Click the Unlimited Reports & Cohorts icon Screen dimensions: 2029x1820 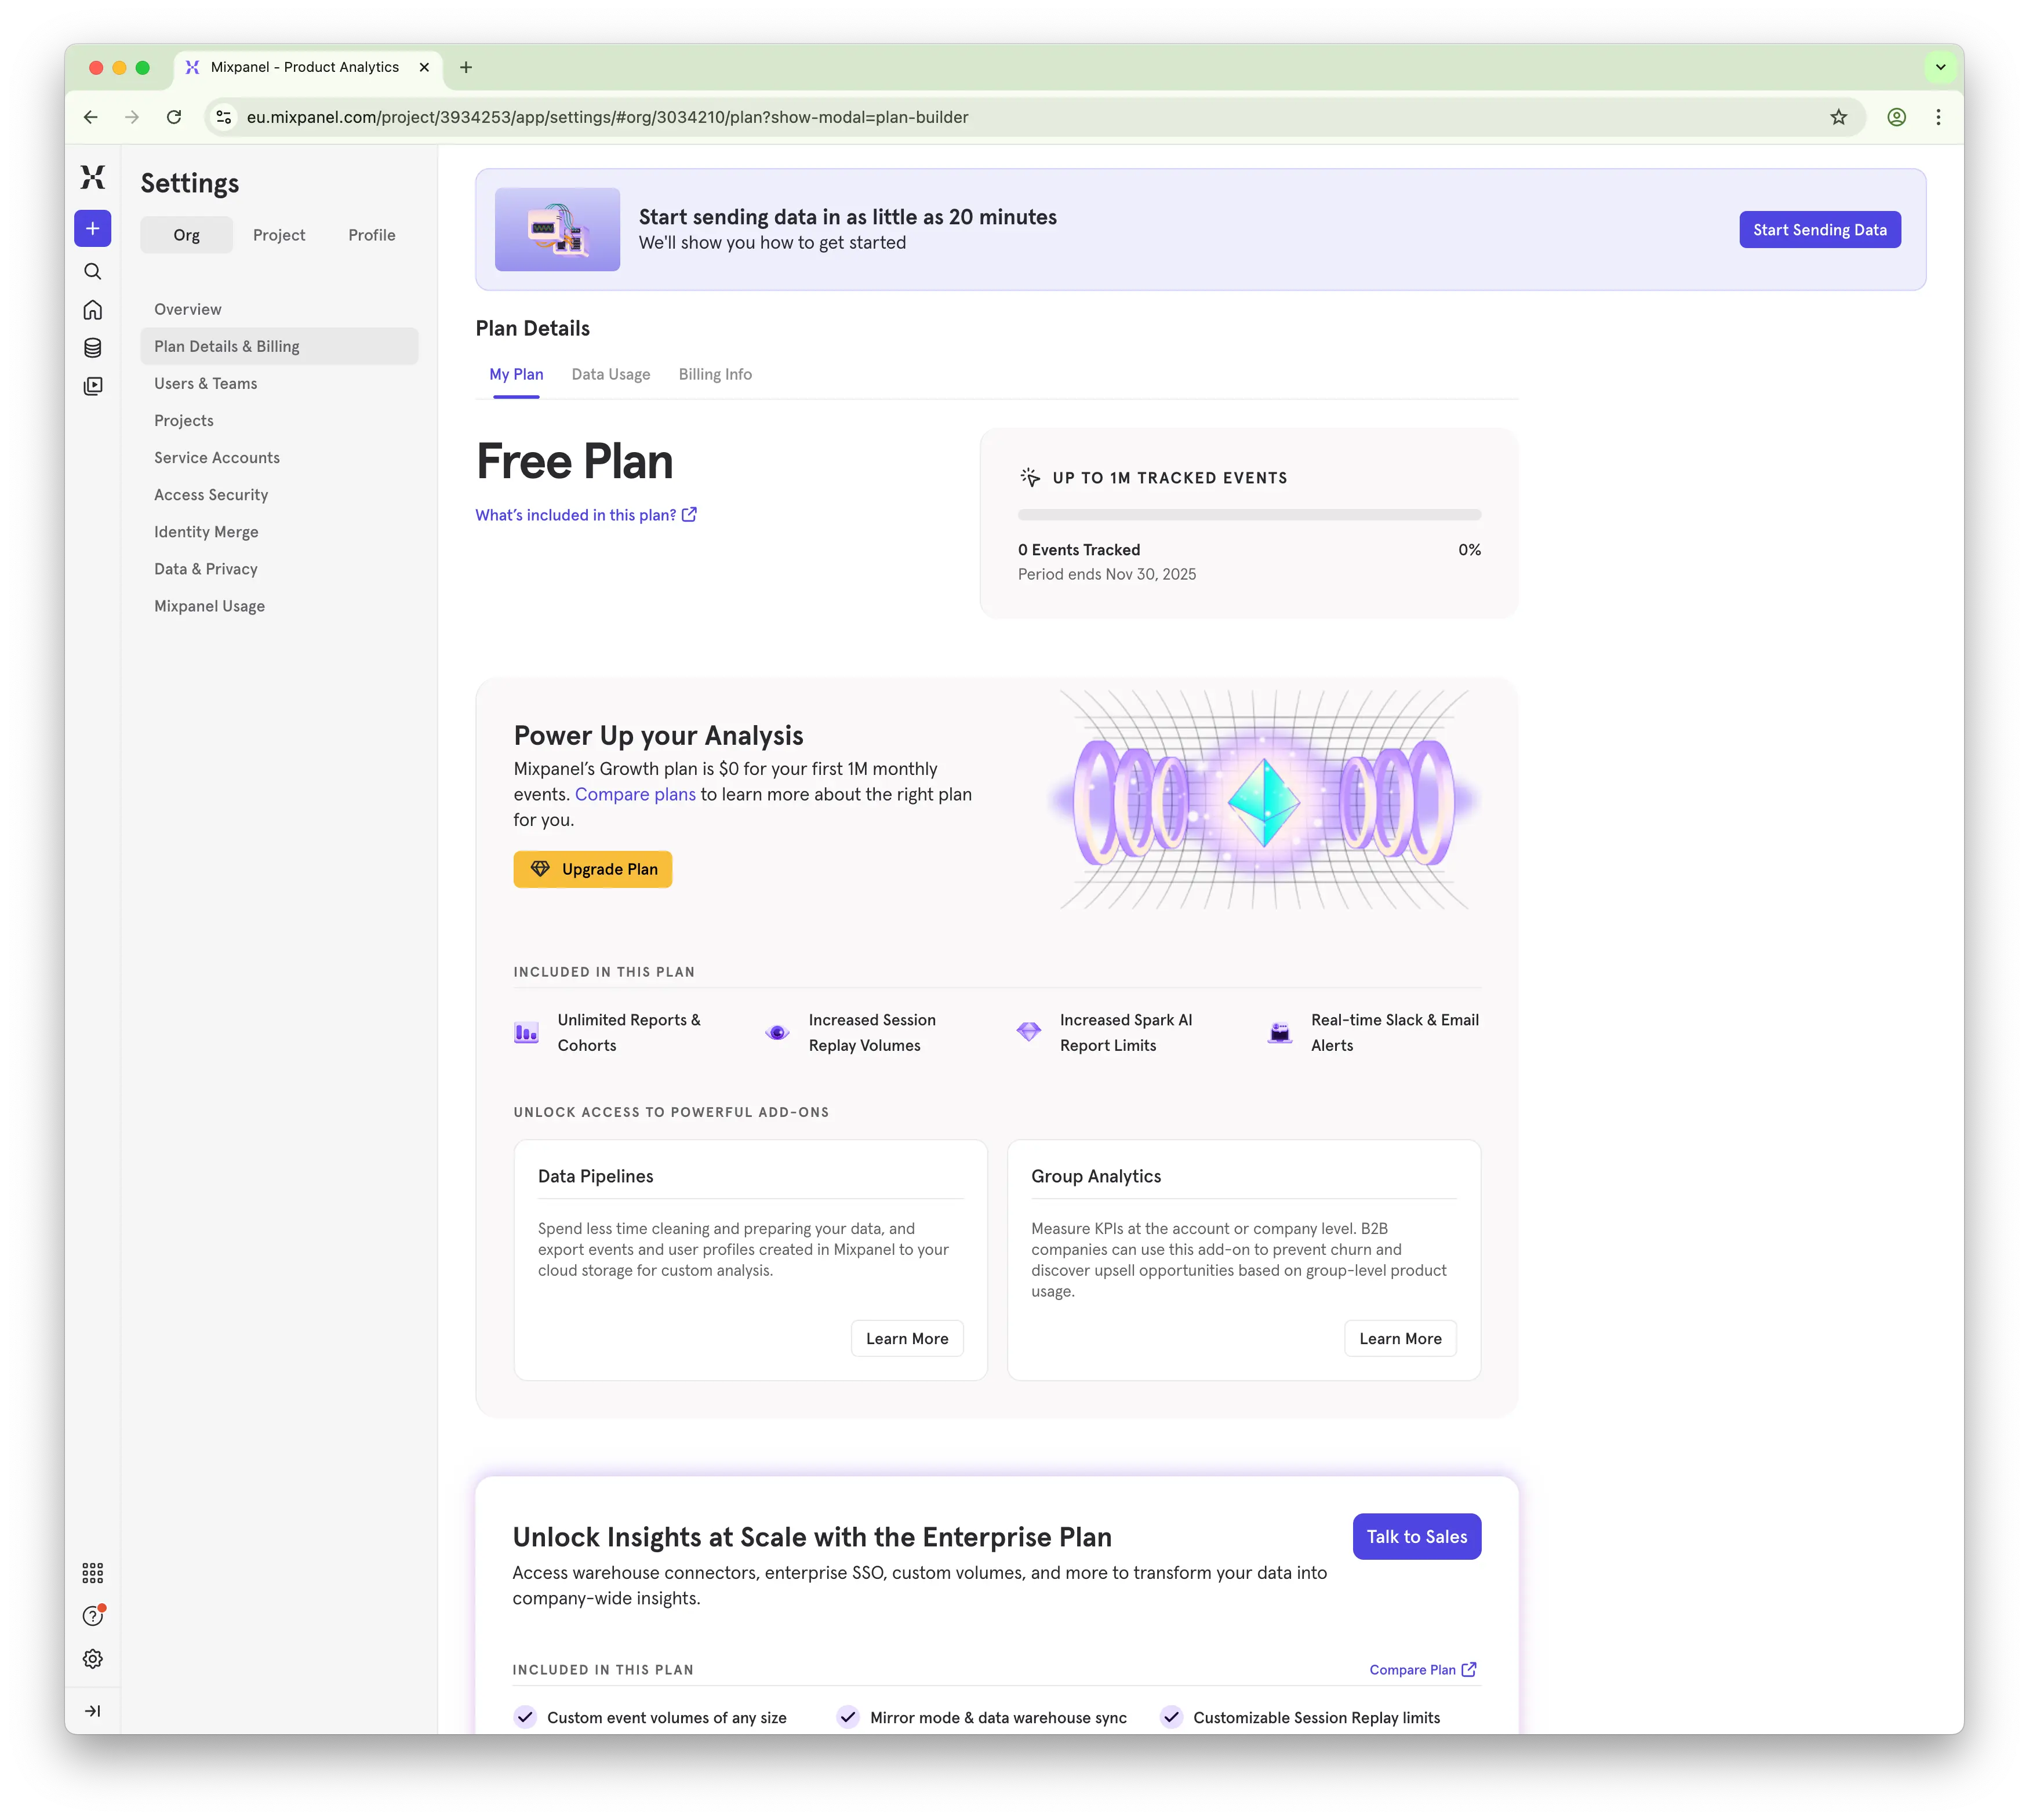(526, 1033)
